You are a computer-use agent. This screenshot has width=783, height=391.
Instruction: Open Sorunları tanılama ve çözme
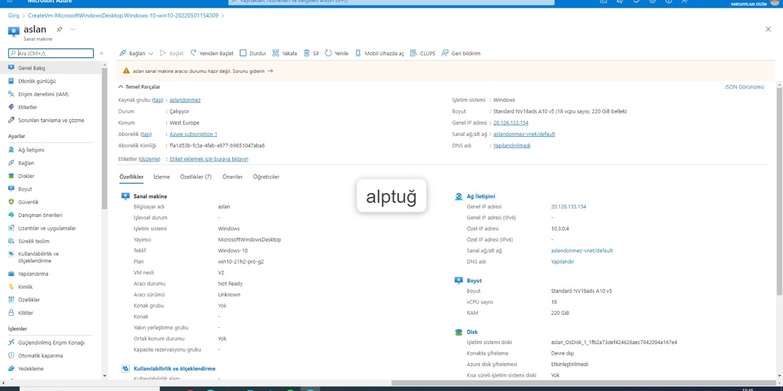51,120
